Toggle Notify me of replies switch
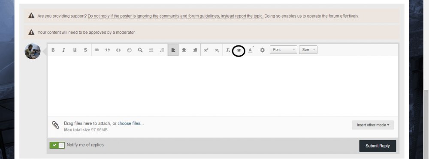 [x=57, y=145]
